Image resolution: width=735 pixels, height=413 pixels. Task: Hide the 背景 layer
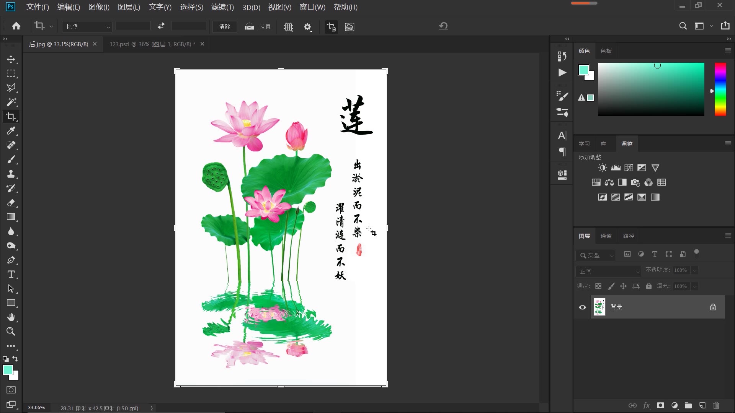[x=582, y=307]
